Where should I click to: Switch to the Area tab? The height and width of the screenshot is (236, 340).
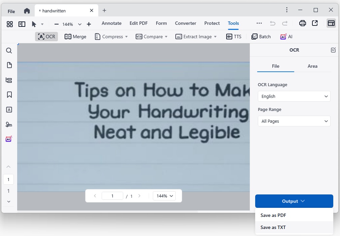(312, 66)
